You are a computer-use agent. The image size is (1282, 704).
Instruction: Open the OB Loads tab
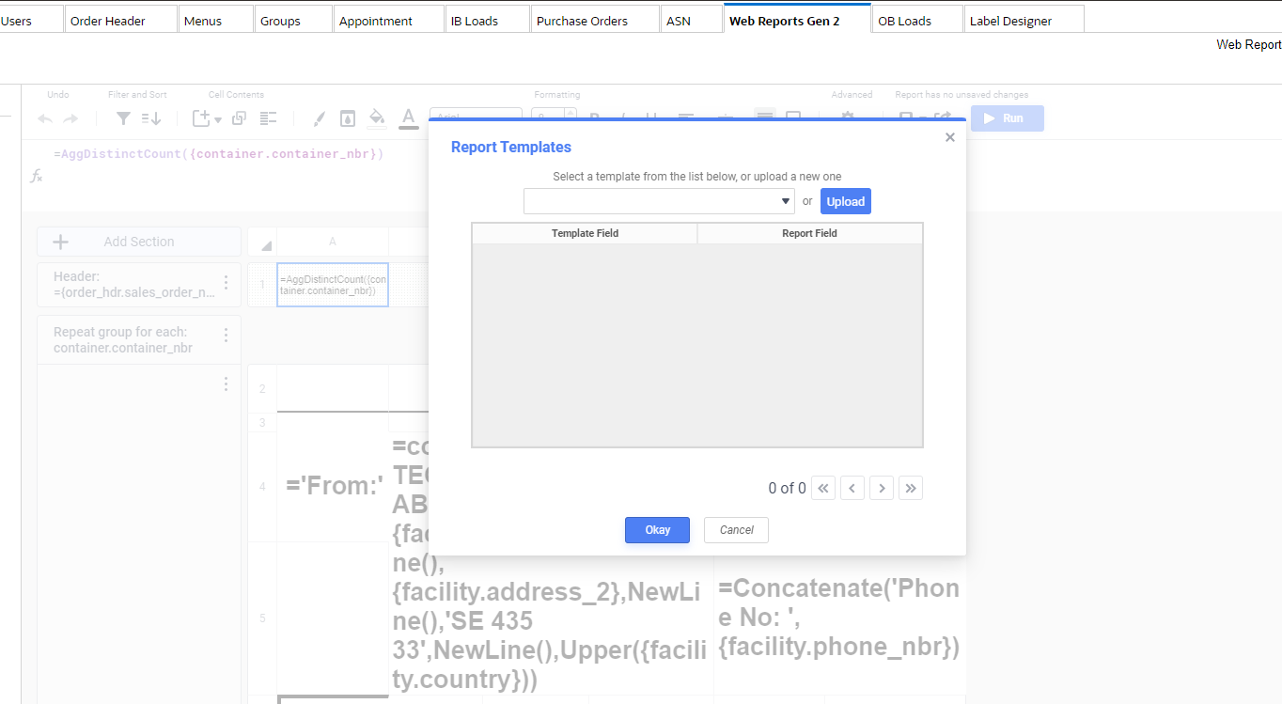tap(916, 20)
